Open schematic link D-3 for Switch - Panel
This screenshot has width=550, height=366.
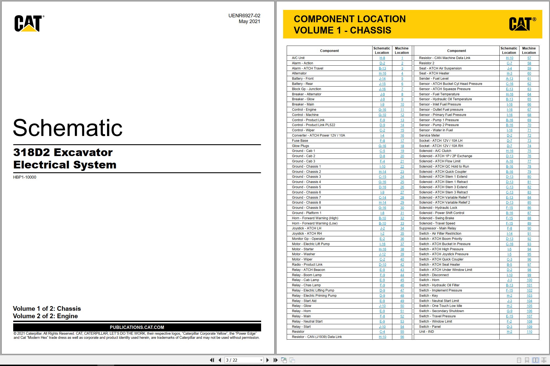509,327
